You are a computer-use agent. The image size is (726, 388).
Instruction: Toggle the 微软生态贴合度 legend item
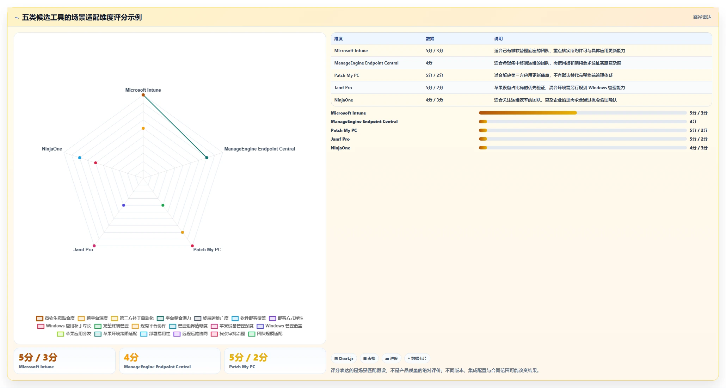[55, 318]
